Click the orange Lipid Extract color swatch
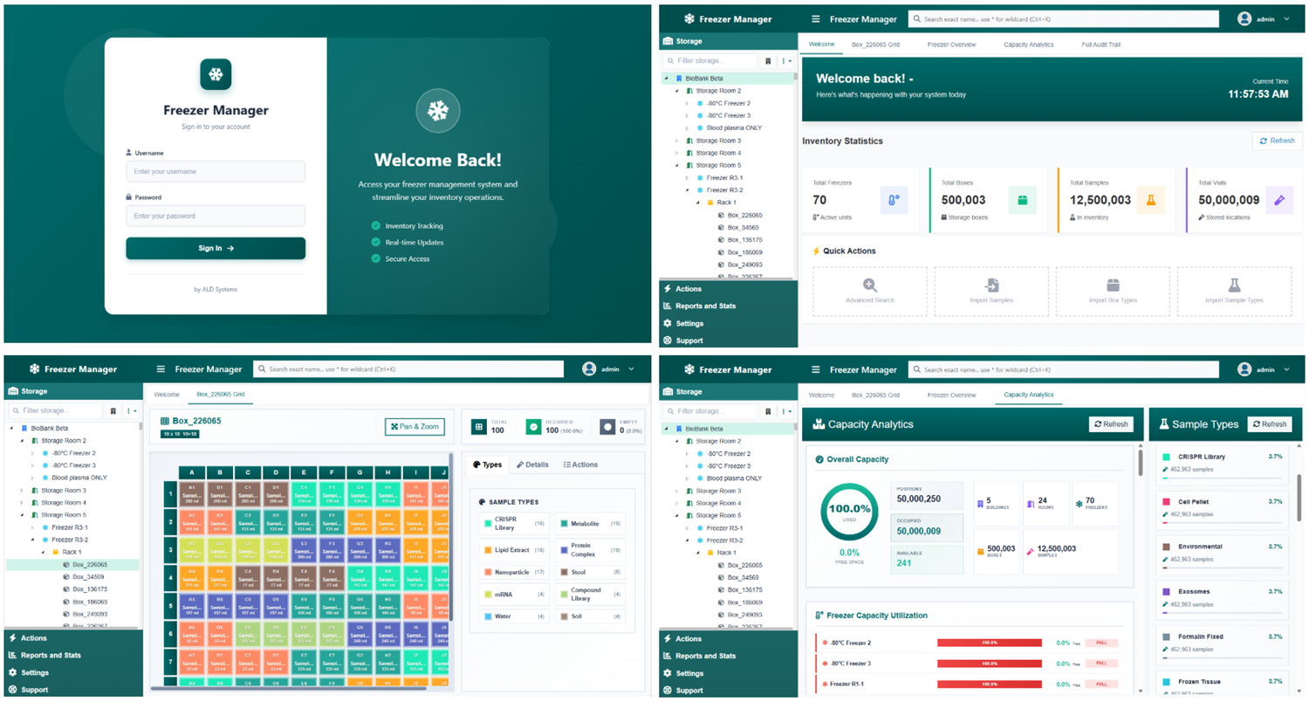 coord(487,550)
